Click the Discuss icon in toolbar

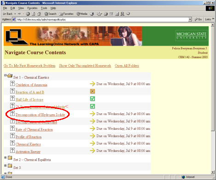tap(117, 14)
